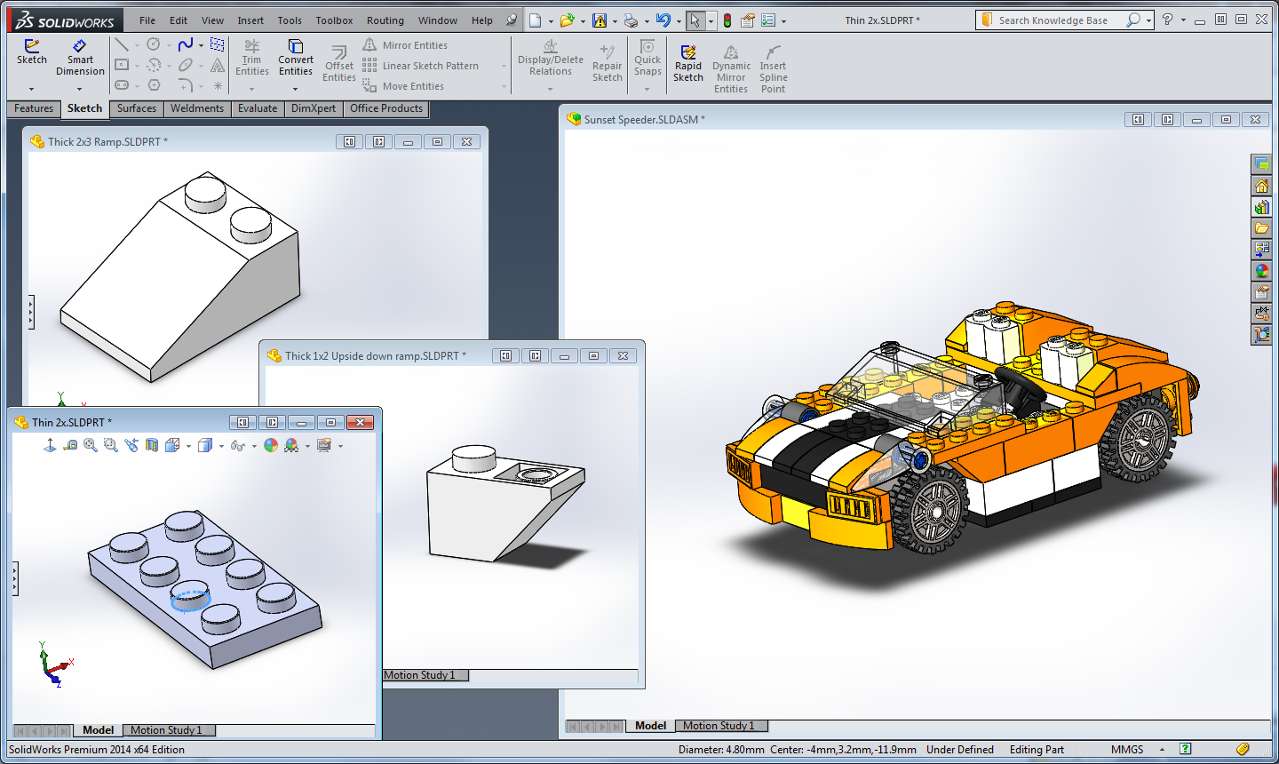Image resolution: width=1279 pixels, height=764 pixels.
Task: Click the Smart Dimension button
Action: coord(80,58)
